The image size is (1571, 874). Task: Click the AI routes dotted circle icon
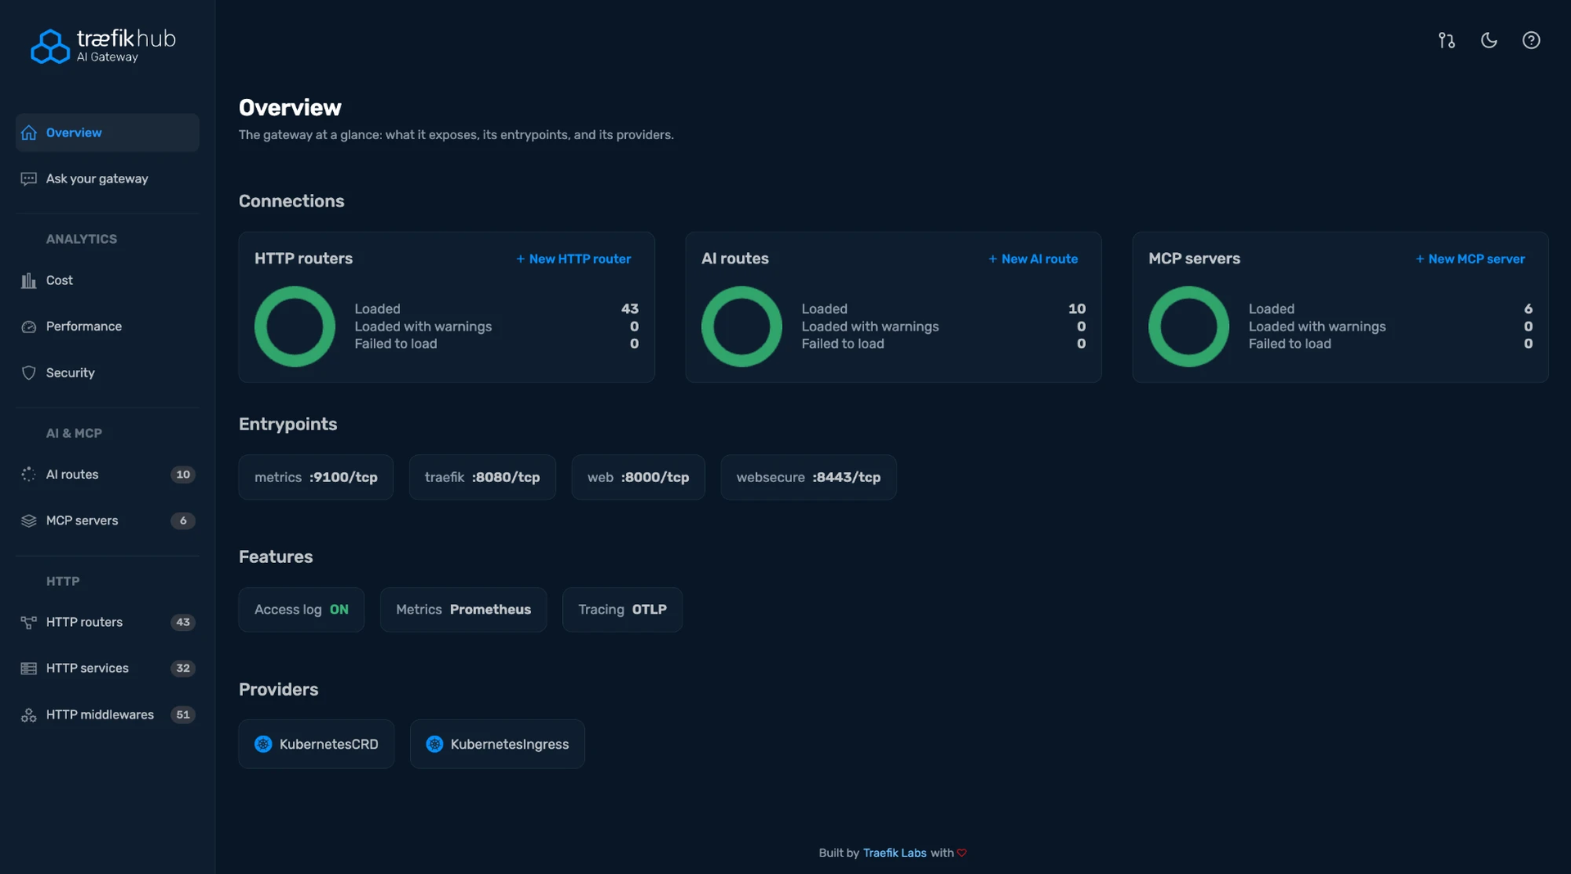click(x=29, y=475)
